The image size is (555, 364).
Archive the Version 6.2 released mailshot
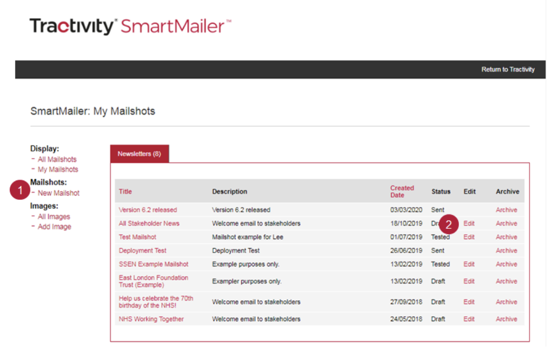[507, 210]
